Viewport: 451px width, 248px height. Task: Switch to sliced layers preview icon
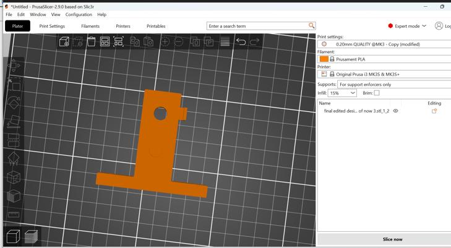pyautogui.click(x=31, y=236)
